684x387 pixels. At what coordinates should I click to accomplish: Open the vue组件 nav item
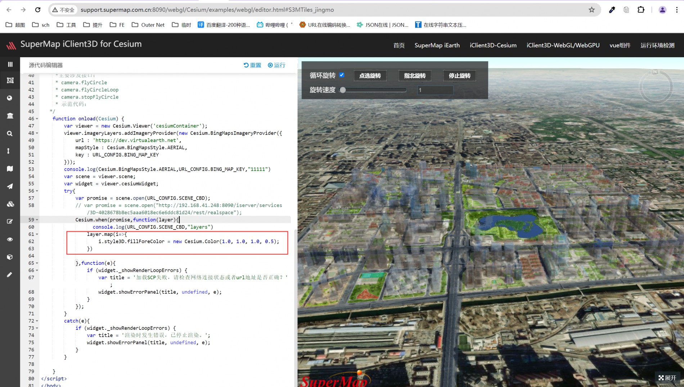coord(620,45)
